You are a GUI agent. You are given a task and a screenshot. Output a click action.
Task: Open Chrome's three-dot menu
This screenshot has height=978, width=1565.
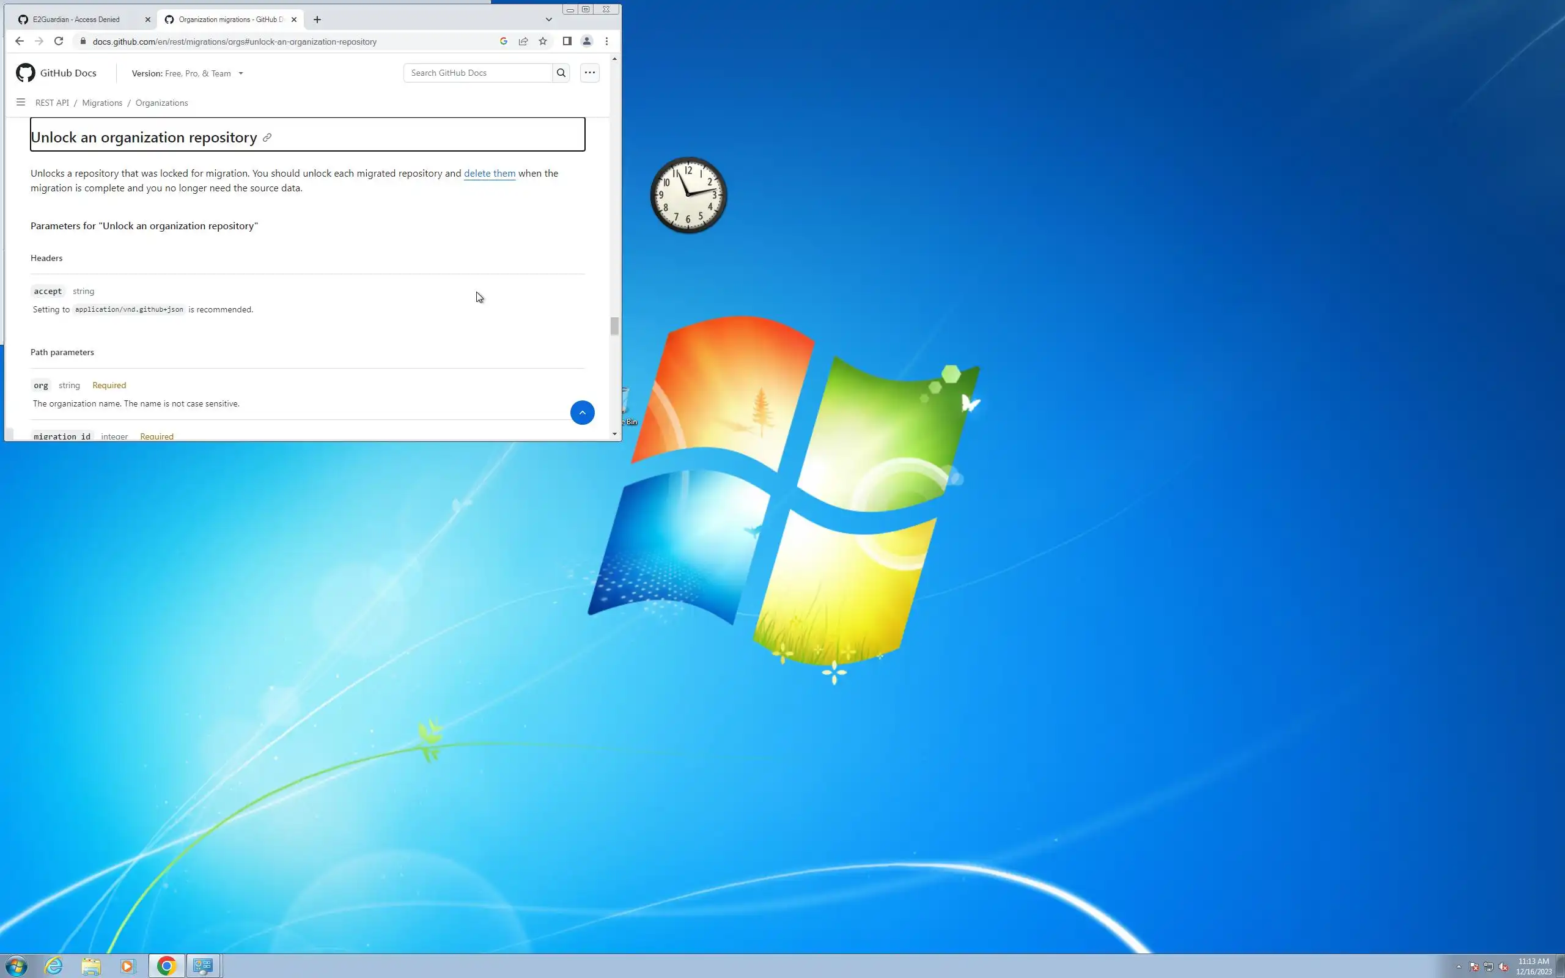606,42
